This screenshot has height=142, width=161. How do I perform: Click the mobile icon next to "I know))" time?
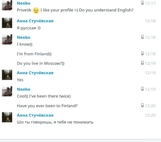point(142,37)
